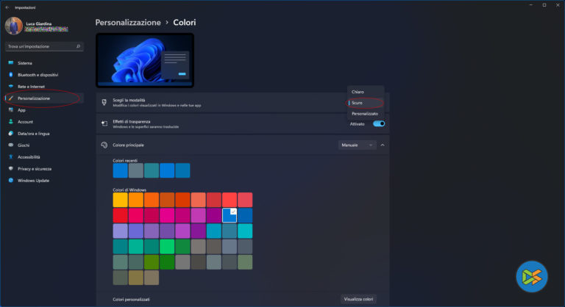Screen dimensions: 565x307
Task: Choose the cyan swatch ending third row
Action: [x=245, y=231]
